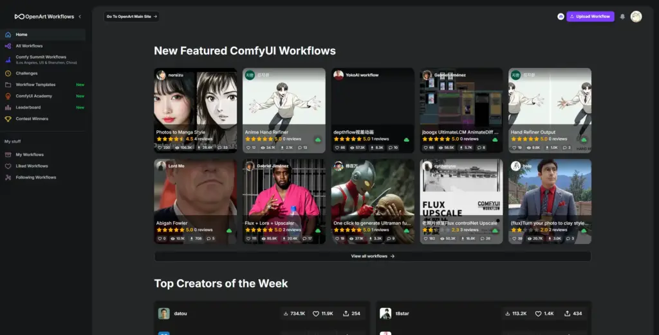
Task: Click 4 reviews on Photos to Manga
Action: [x=203, y=139]
